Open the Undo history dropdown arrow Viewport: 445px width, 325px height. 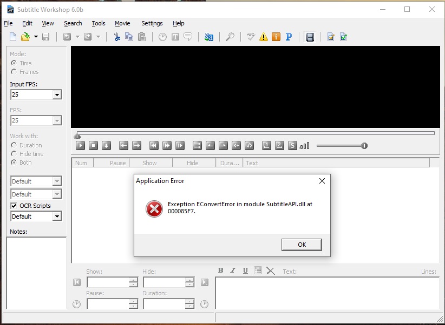tap(77, 37)
